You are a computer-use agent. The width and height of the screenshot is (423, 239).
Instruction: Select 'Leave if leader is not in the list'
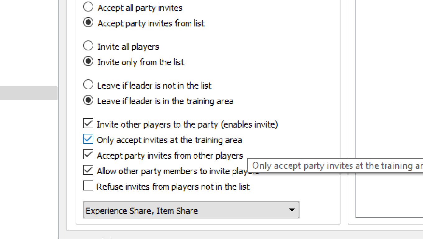[88, 85]
